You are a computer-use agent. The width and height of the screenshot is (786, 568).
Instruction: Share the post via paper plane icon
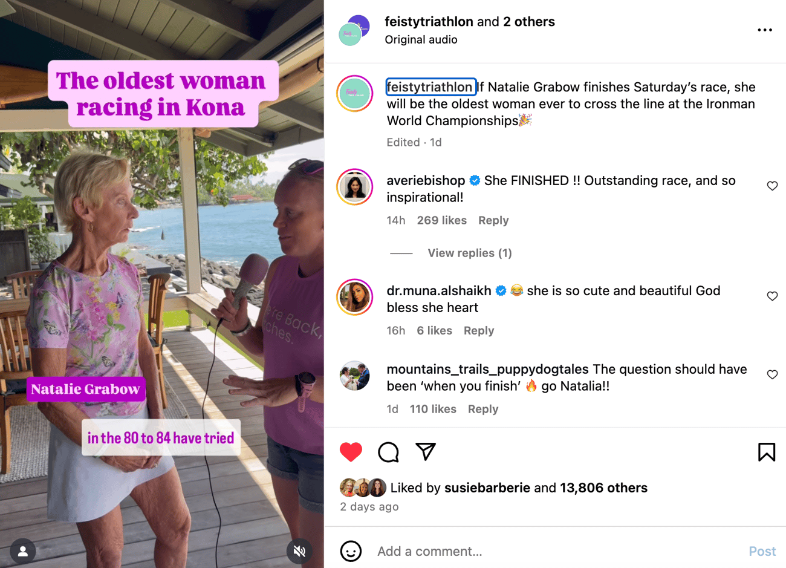(x=426, y=452)
